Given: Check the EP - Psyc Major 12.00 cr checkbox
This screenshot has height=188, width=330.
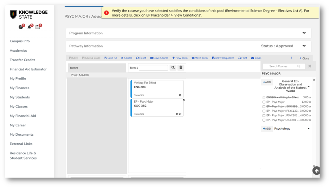Looking at the screenshot, I should tap(264, 102).
